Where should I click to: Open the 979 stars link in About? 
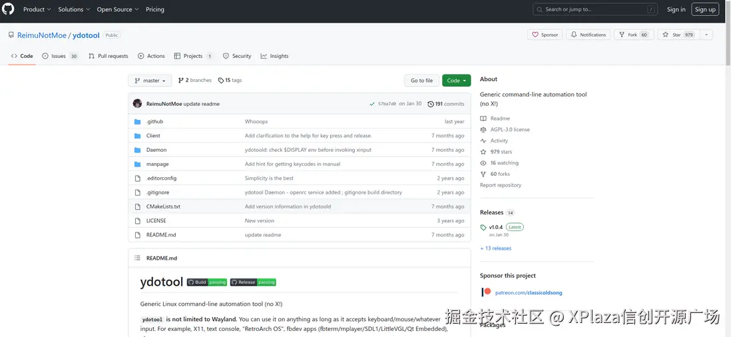(501, 152)
